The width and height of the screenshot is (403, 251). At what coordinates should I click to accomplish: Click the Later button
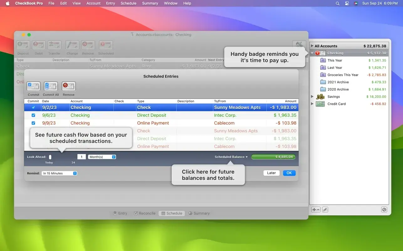[x=271, y=173]
